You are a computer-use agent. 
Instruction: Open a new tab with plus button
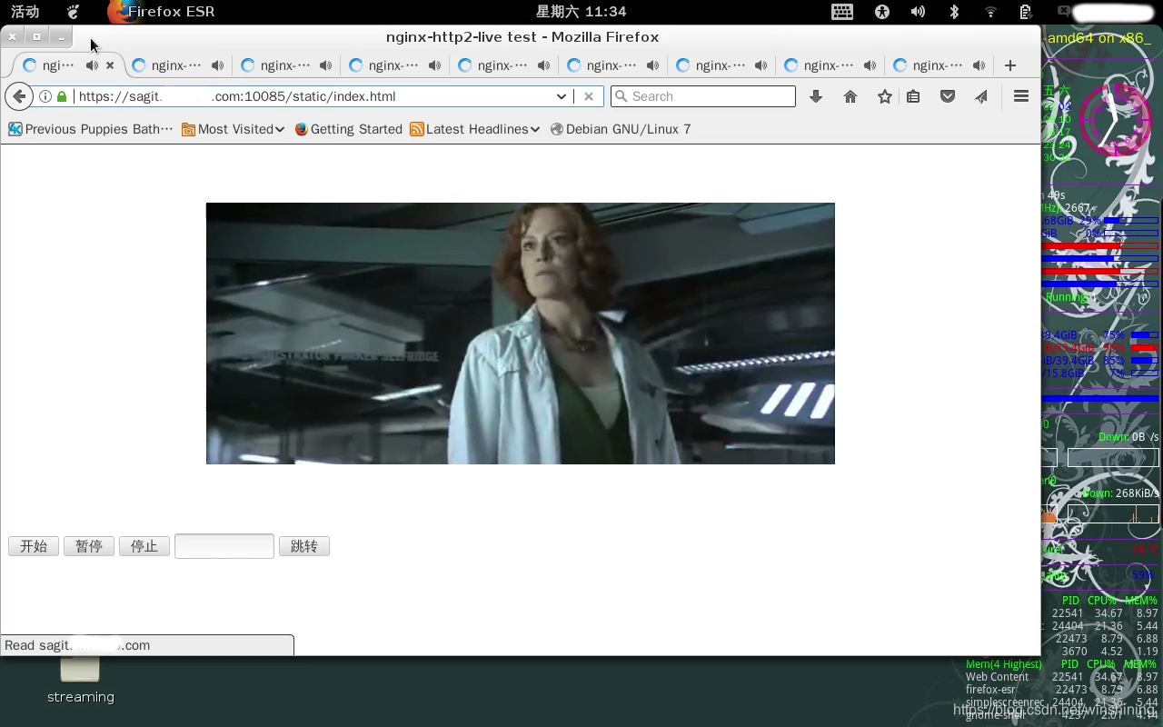pos(1010,65)
